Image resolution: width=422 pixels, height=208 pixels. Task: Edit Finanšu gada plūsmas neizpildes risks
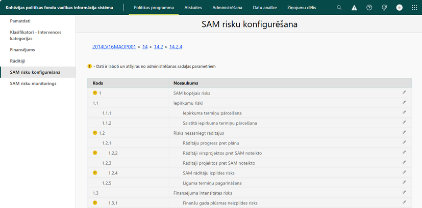(x=404, y=202)
